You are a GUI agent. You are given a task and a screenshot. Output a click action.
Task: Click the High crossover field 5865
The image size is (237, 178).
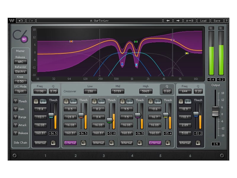tap(145, 91)
